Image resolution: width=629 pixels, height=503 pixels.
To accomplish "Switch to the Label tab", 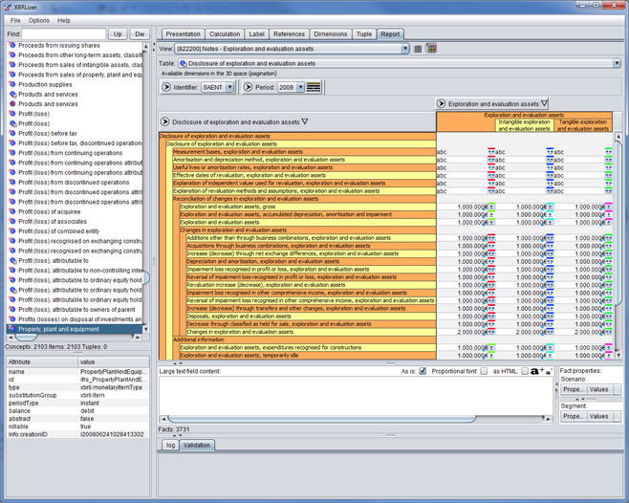I will [256, 34].
